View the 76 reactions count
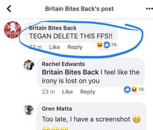153x130 pixels. pos(114,45)
